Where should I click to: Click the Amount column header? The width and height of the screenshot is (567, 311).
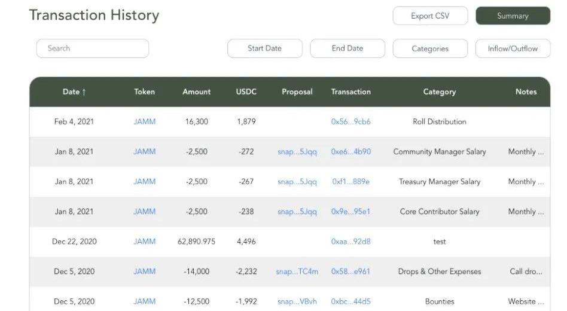point(196,92)
